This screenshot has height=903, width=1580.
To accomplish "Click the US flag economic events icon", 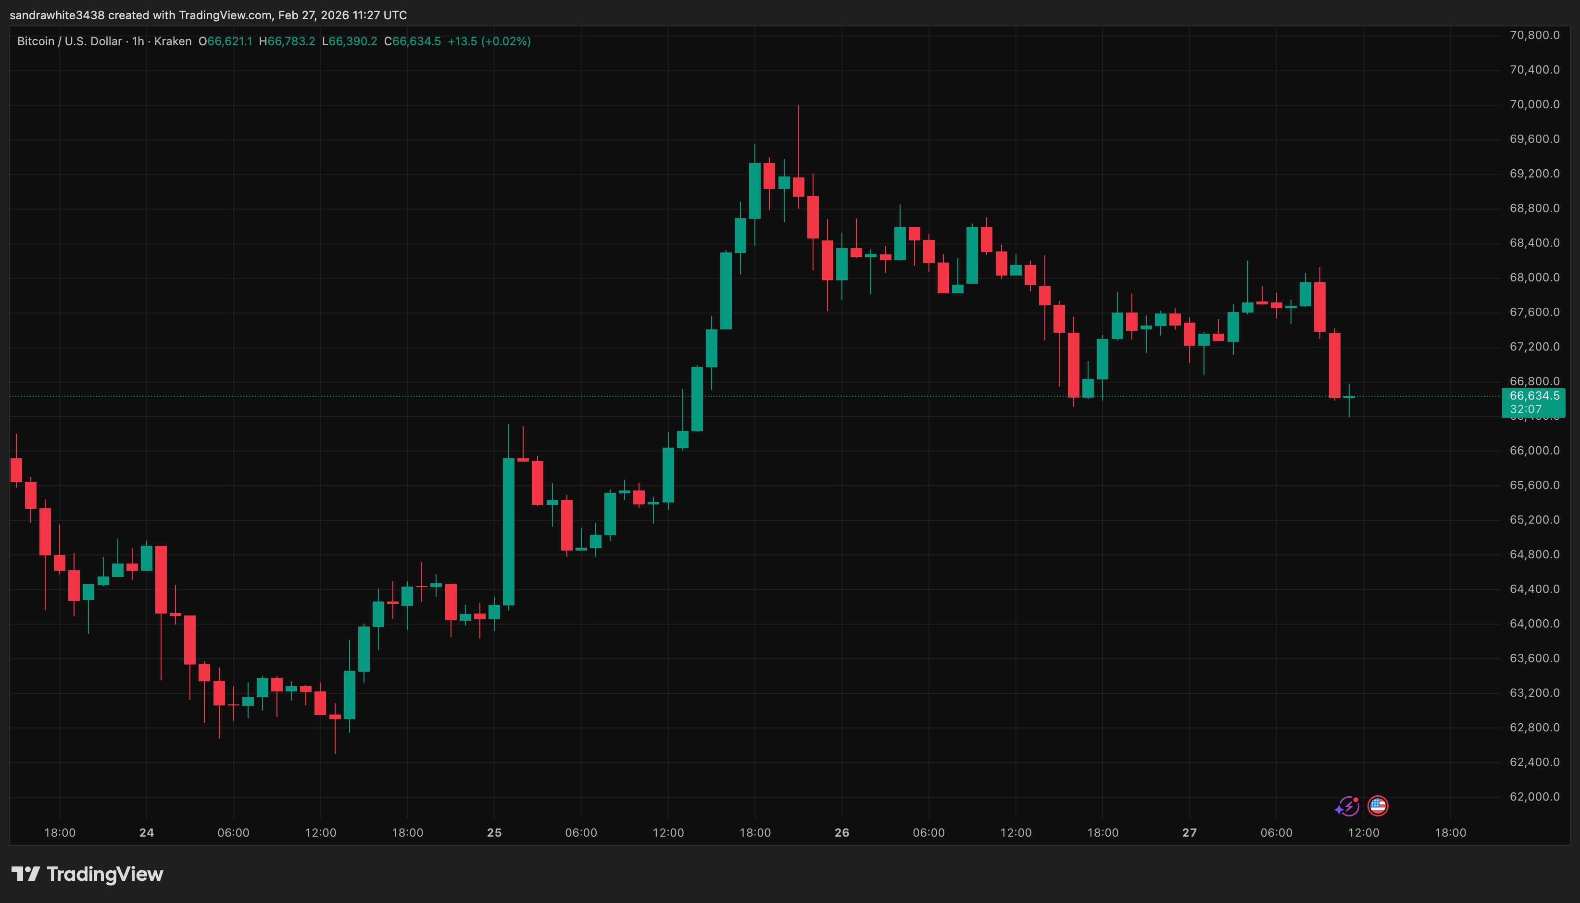I will click(1379, 806).
